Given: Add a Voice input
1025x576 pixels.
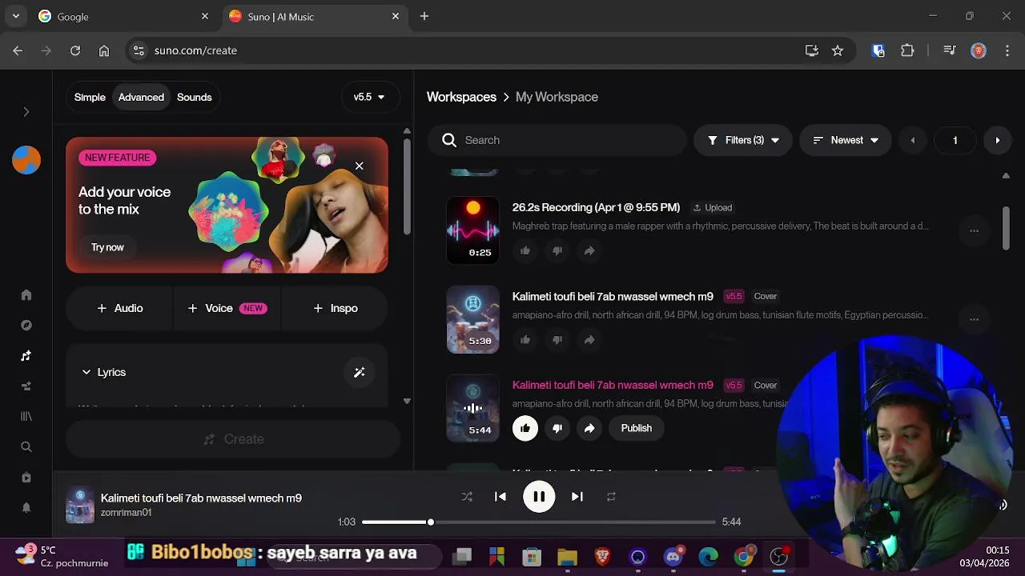Looking at the screenshot, I should coord(227,308).
